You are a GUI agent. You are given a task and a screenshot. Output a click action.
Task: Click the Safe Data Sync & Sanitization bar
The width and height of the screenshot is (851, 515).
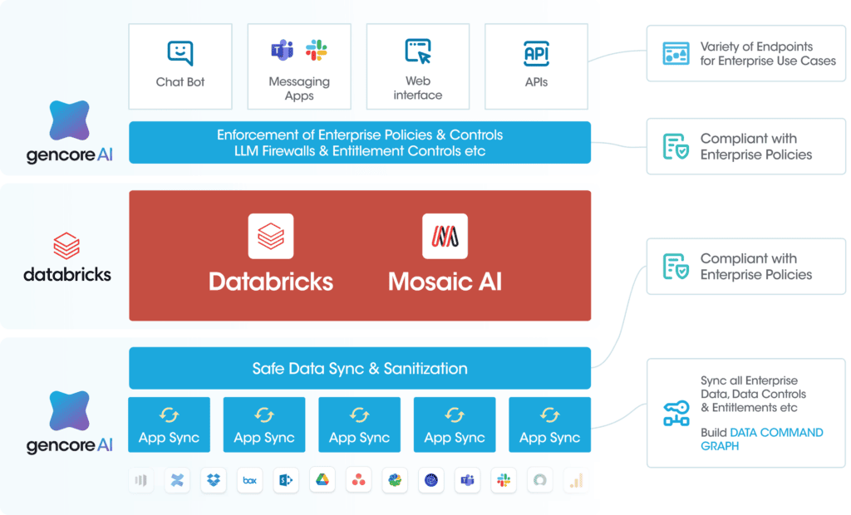pyautogui.click(x=359, y=368)
